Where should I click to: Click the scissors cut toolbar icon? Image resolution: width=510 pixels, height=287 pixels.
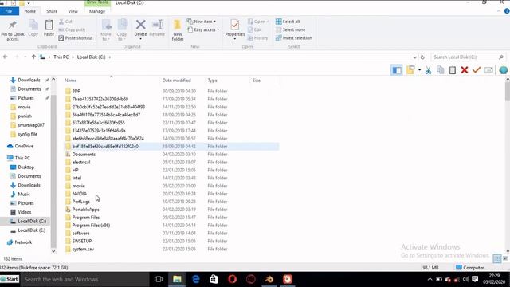(428, 70)
